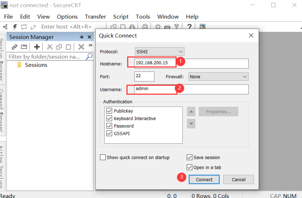302x198 pixels.
Task: Open the Edit menu
Action: [x=25, y=17]
